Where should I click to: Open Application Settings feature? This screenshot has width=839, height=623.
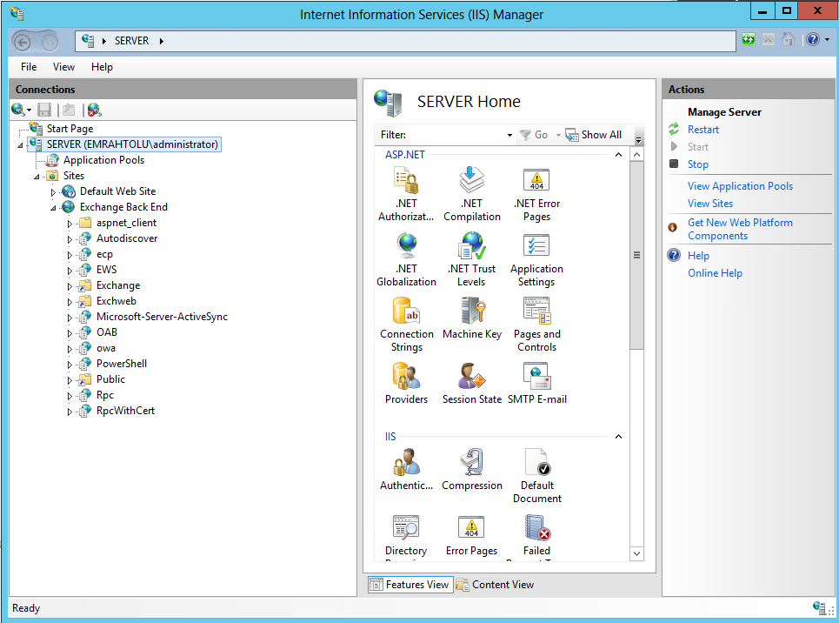[536, 259]
